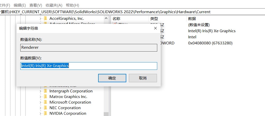Screen dimensions: 265x116
Task: Select the NEC Corporation folder icon
Action: pos(45,108)
